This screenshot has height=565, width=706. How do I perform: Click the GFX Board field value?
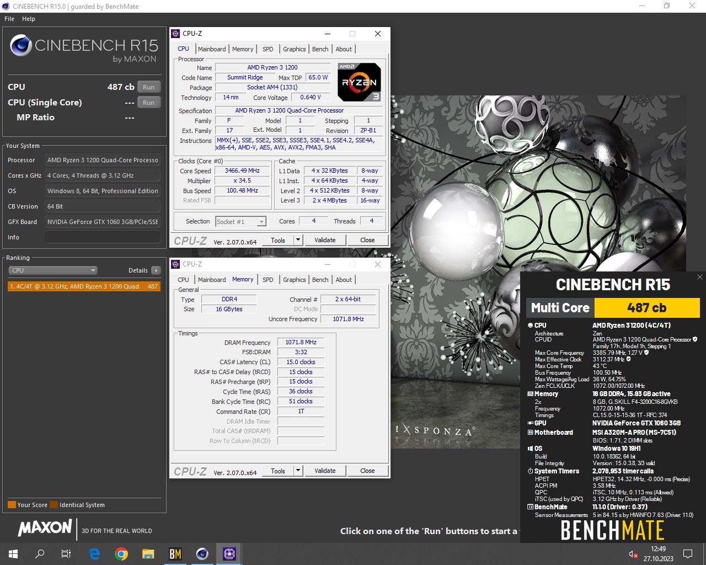pos(103,222)
